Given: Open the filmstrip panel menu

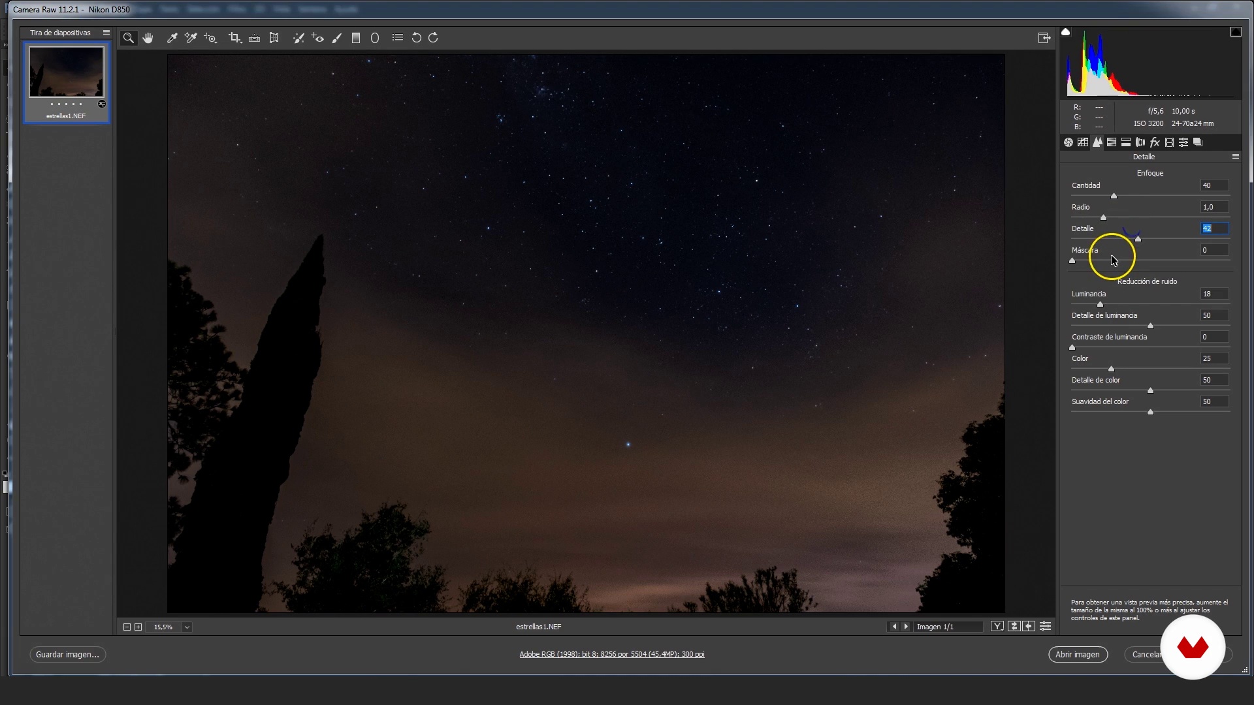Looking at the screenshot, I should pos(106,33).
